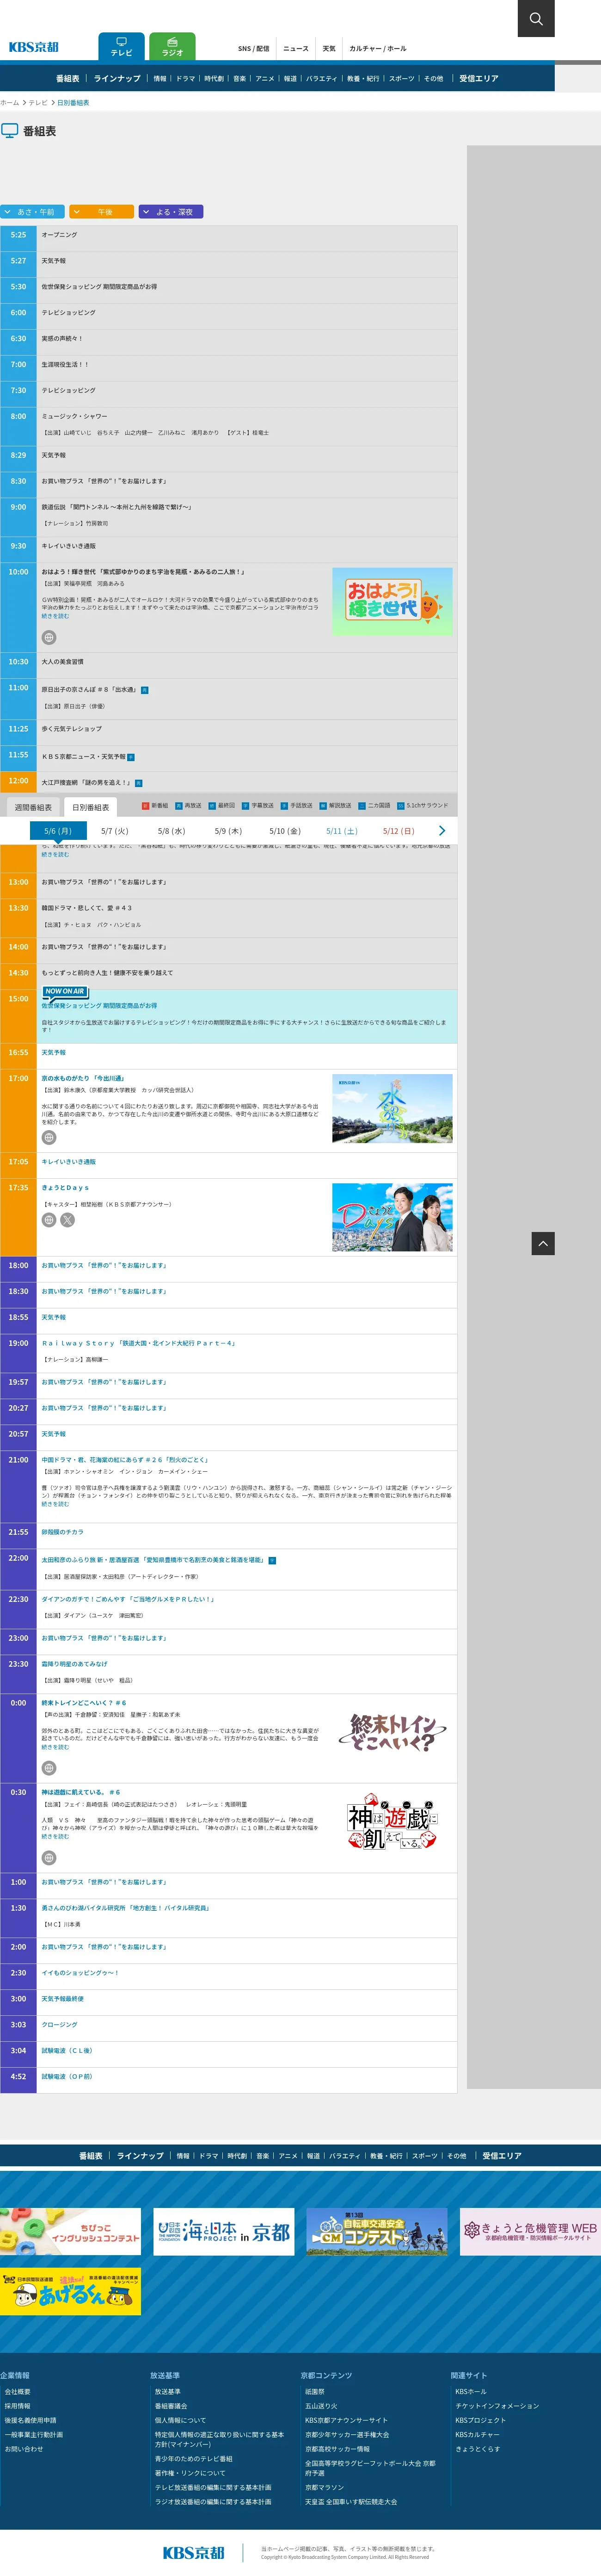Select the 5/9 (木) date tab
Viewport: 601px width, 2576px height.
(x=229, y=831)
